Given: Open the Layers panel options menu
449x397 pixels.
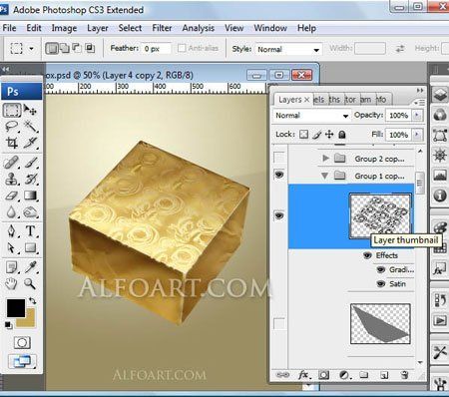Looking at the screenshot, I should [420, 103].
